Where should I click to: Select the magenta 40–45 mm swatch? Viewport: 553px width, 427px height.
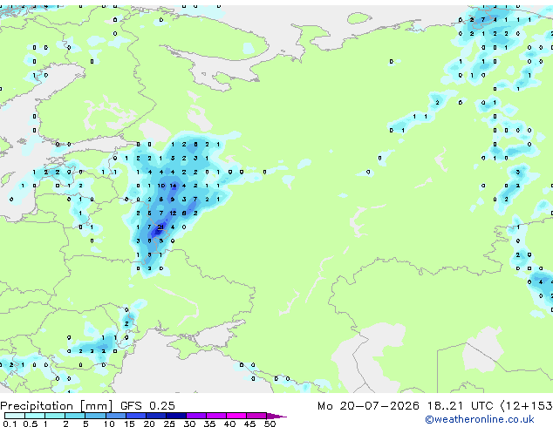pos(236,416)
